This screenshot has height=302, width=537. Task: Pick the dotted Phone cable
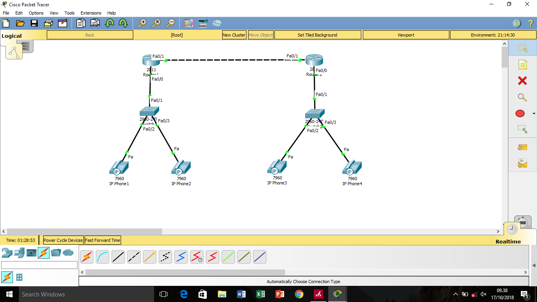166,257
